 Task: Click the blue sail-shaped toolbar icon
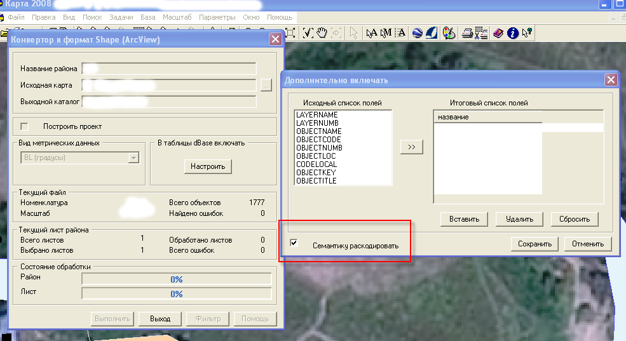[x=432, y=33]
